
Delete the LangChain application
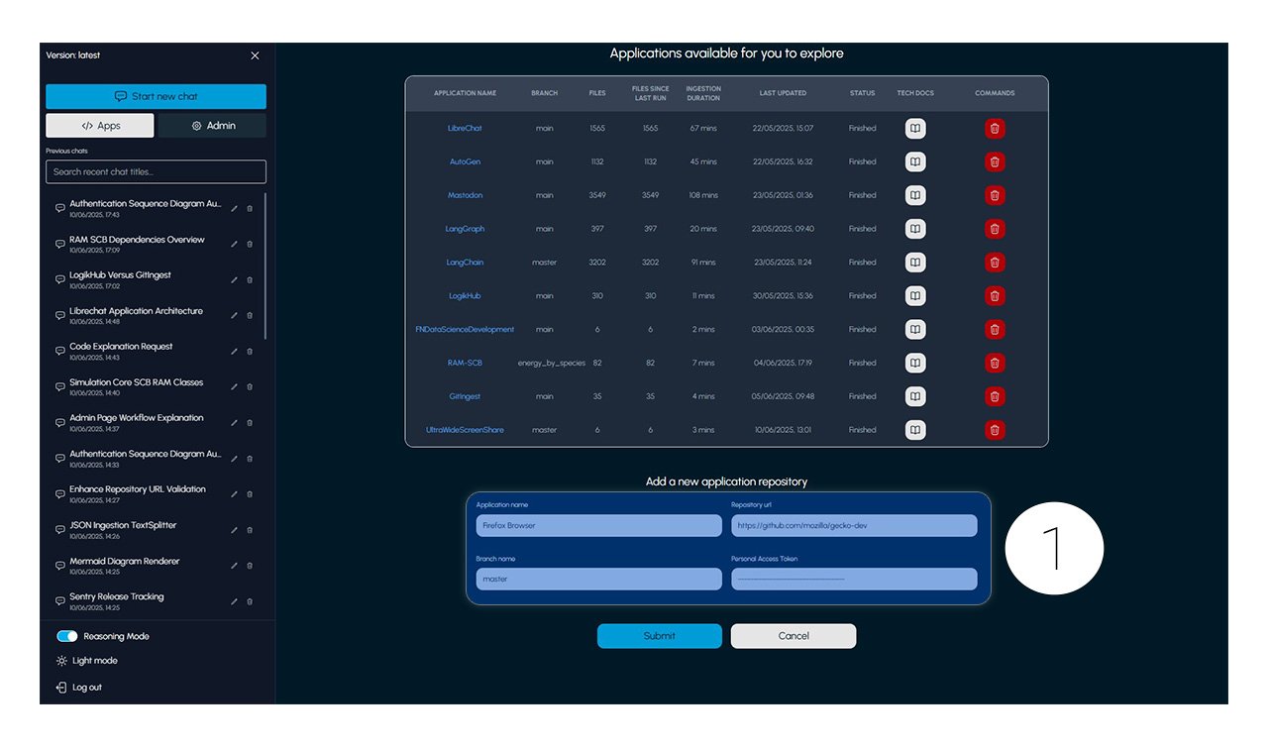pos(995,263)
